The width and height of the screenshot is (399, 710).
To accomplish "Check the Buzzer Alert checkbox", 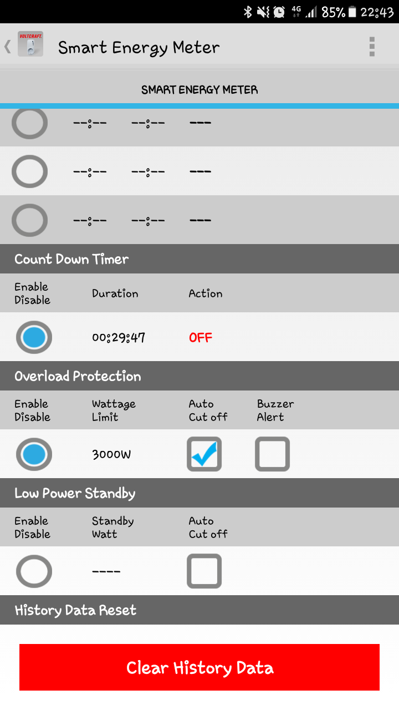I will tap(272, 454).
